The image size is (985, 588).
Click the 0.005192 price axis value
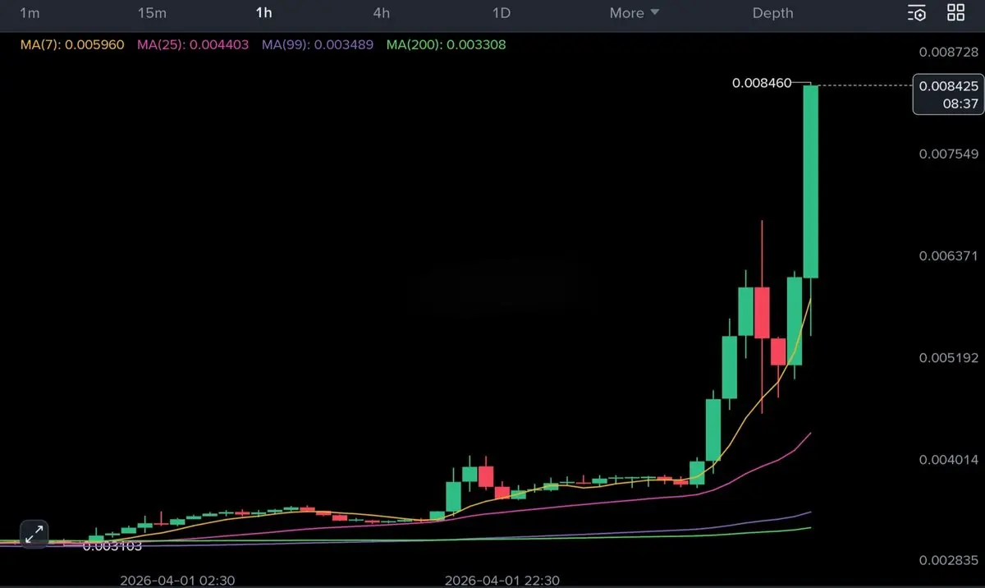click(948, 358)
